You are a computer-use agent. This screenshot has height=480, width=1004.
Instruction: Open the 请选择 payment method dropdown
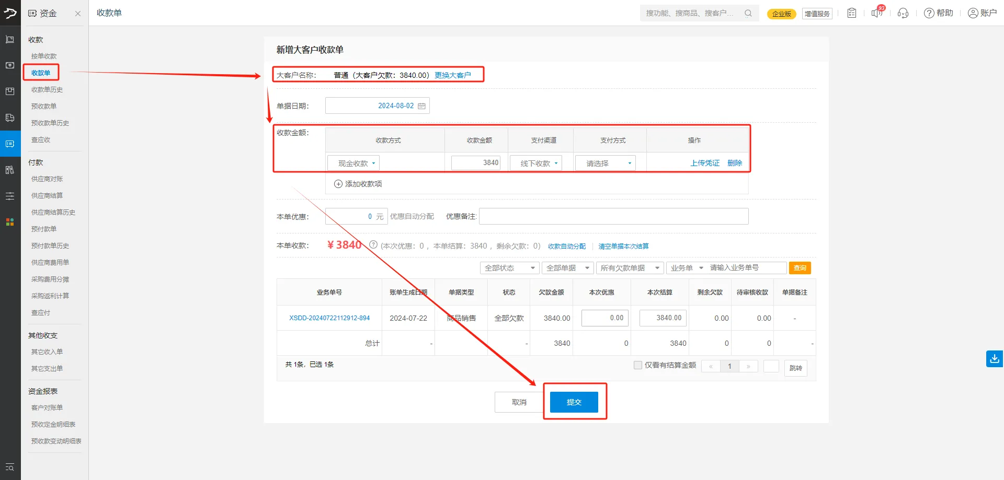(x=604, y=162)
